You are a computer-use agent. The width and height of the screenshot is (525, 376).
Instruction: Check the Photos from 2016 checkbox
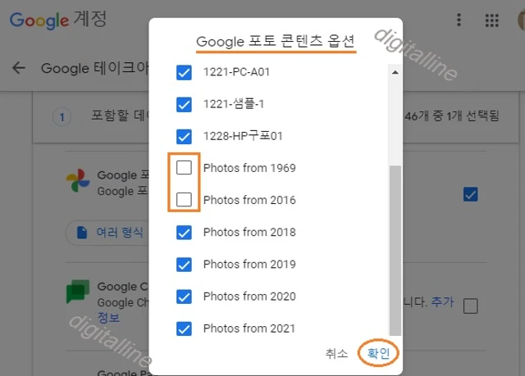click(184, 200)
